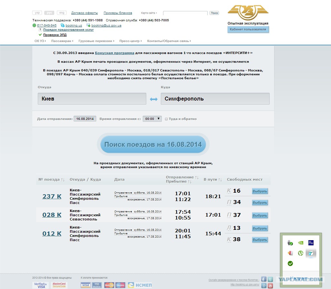This screenshot has width=331, height=289.
Task: Open the Об УЗ menu
Action: click(40, 41)
